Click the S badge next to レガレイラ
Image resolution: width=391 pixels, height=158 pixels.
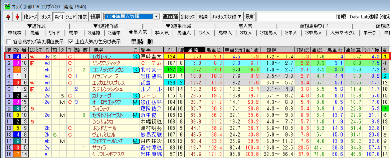[x=135, y=56]
